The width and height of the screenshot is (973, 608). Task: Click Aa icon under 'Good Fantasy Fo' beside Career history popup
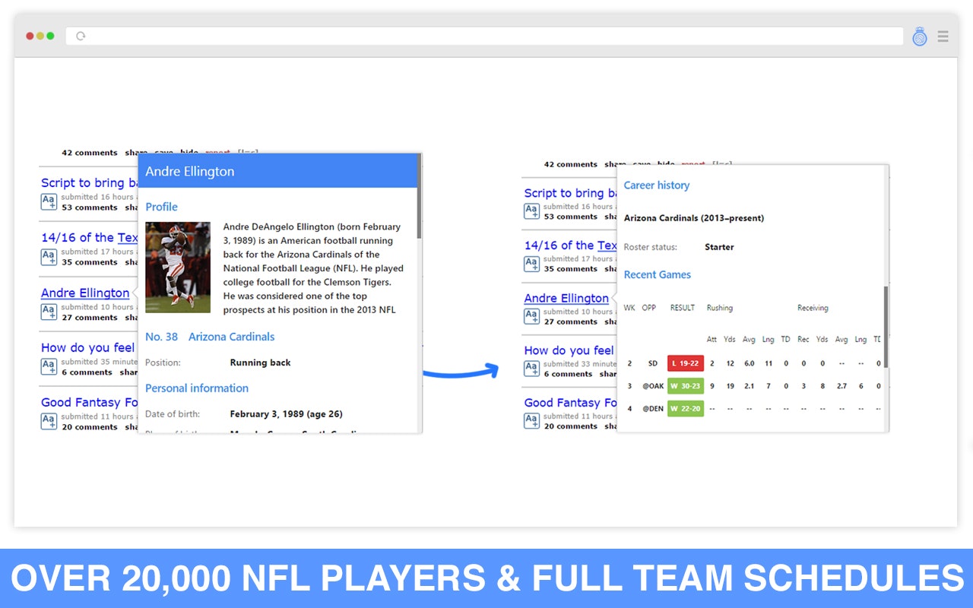(x=531, y=421)
